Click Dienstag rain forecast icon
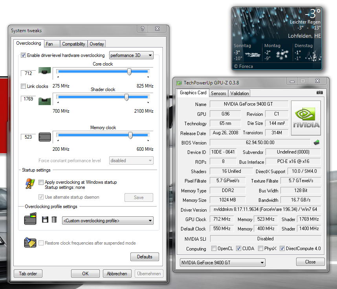Image resolution: width=337 pixels, height=289 pixels. coord(313,56)
